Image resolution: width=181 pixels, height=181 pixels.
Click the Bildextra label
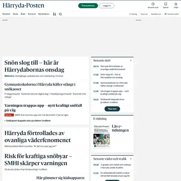click(9, 76)
